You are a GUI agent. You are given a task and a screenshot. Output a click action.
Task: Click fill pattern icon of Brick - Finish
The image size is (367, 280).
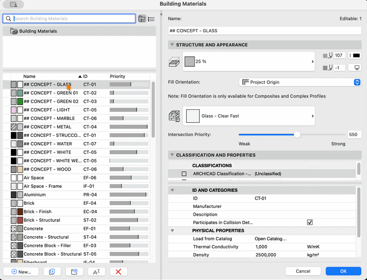13,212
